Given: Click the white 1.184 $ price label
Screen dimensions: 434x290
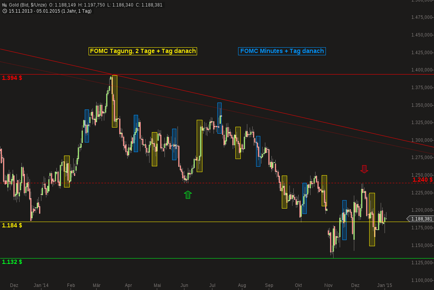Looking at the screenshot, I should coord(12,225).
